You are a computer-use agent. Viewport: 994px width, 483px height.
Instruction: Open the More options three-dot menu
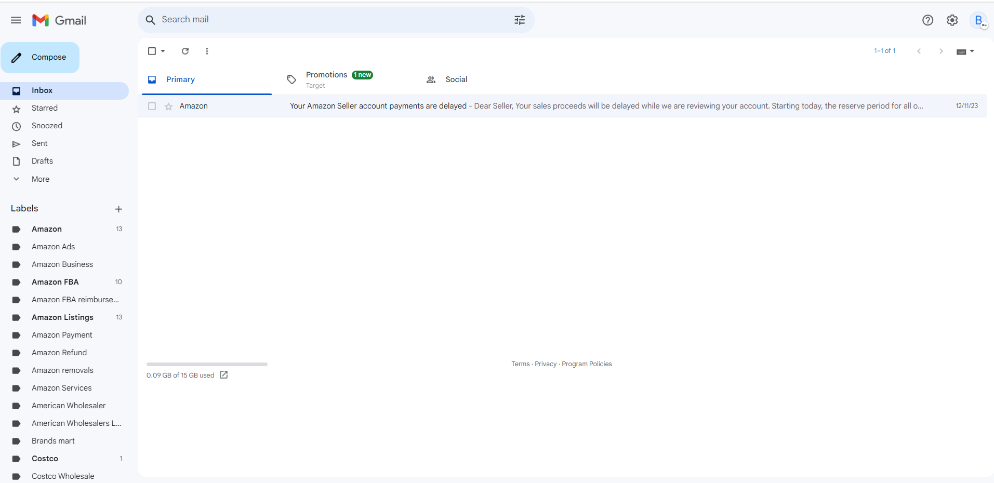[207, 51]
